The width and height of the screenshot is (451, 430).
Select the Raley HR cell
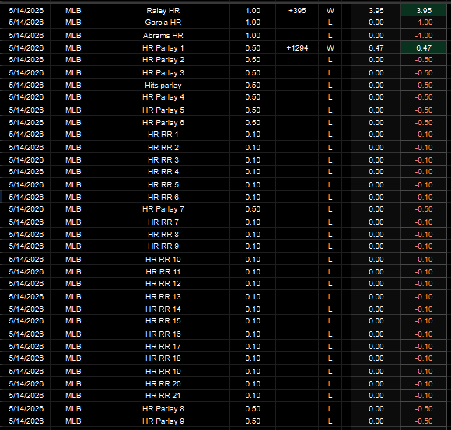point(163,11)
